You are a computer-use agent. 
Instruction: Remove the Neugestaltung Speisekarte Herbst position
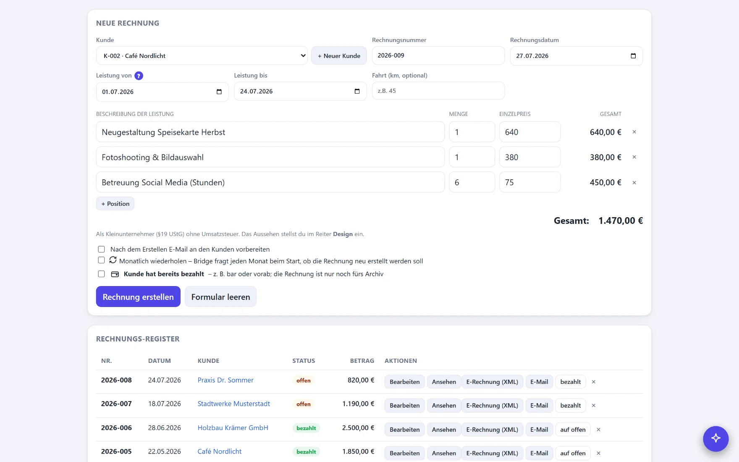(x=634, y=132)
